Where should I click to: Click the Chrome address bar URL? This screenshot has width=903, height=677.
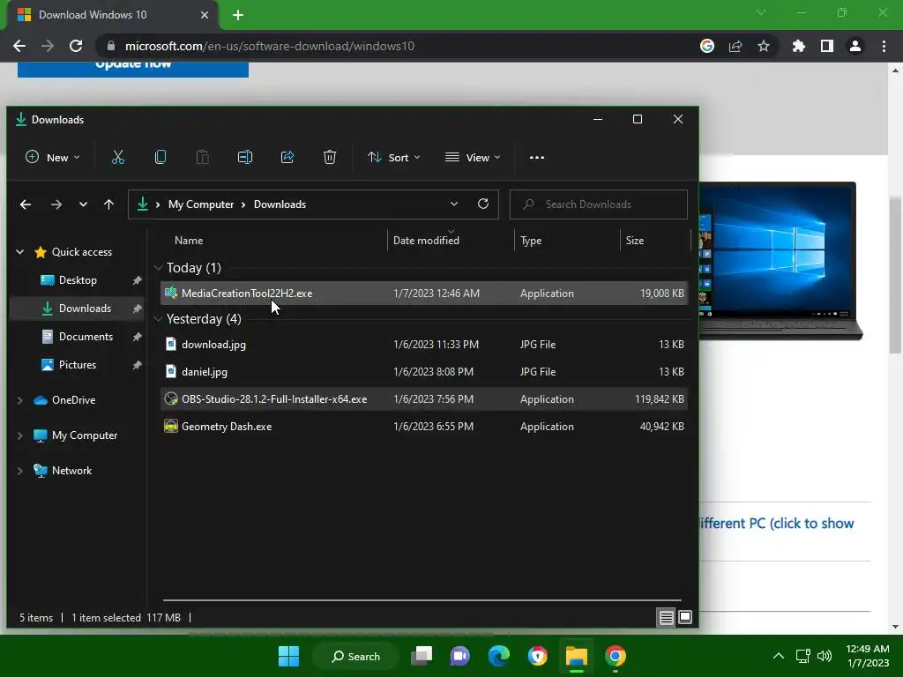[270, 46]
